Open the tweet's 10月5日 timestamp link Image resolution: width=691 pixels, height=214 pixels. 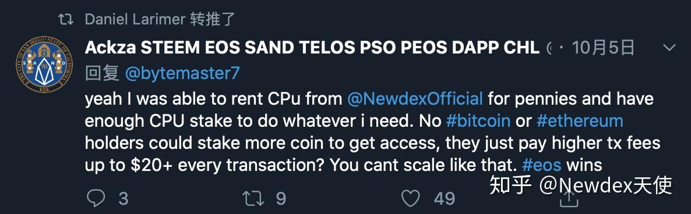click(603, 48)
